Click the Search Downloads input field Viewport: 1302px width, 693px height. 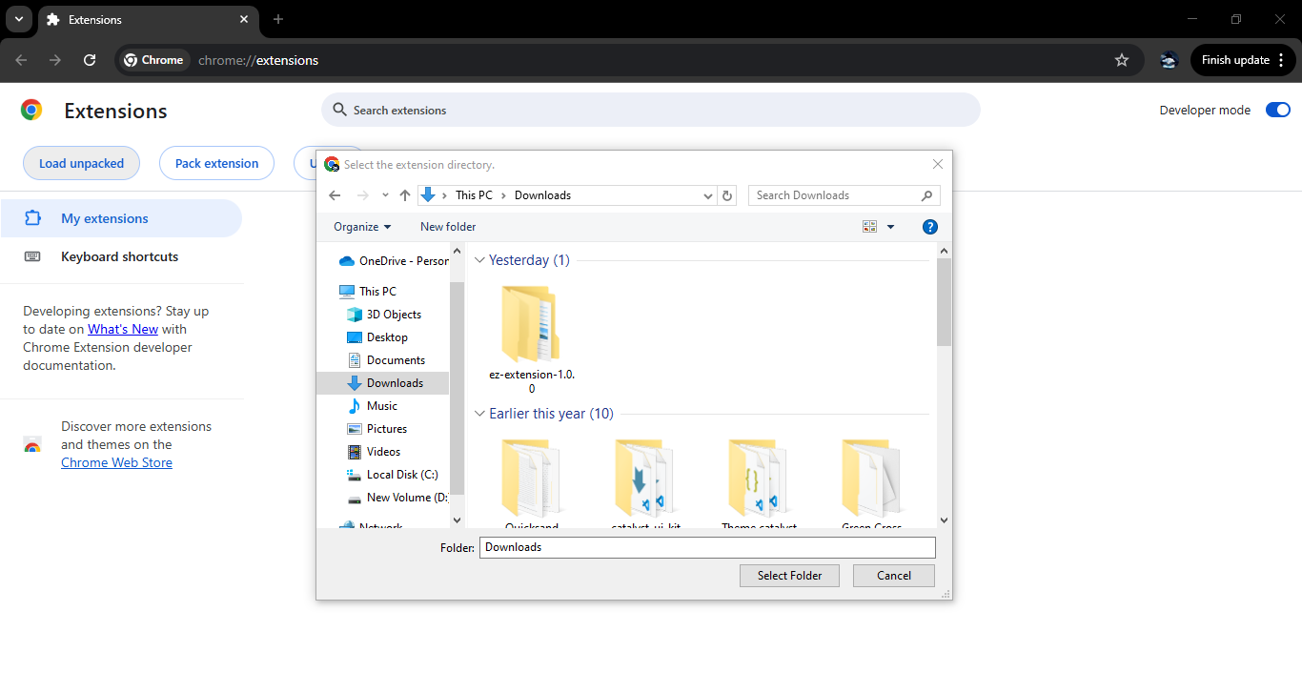tap(835, 195)
